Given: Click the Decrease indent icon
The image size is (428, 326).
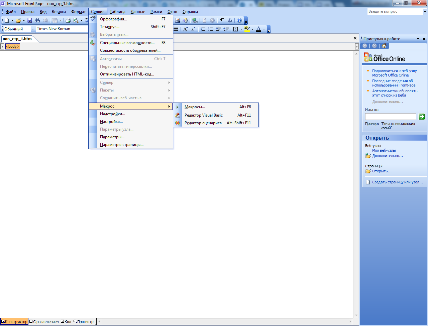Looking at the screenshot, I should pyautogui.click(x=219, y=29).
